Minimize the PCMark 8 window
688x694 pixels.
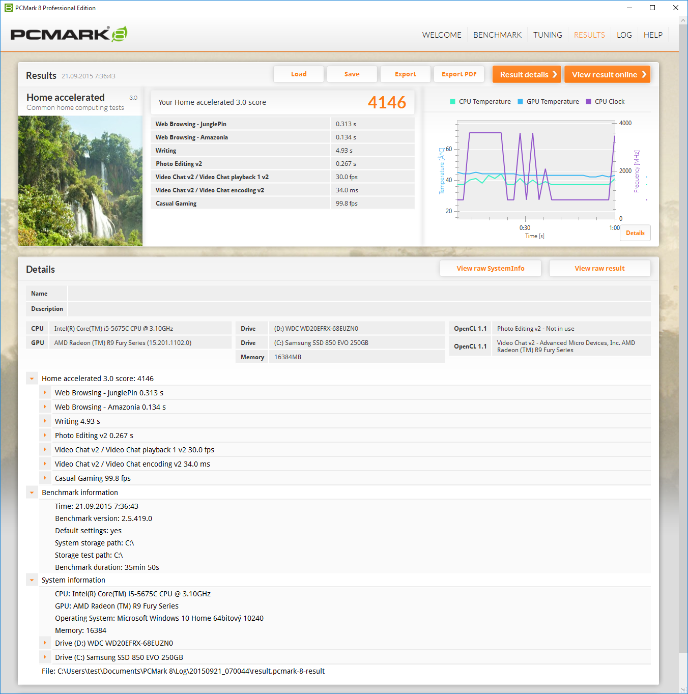(629, 8)
